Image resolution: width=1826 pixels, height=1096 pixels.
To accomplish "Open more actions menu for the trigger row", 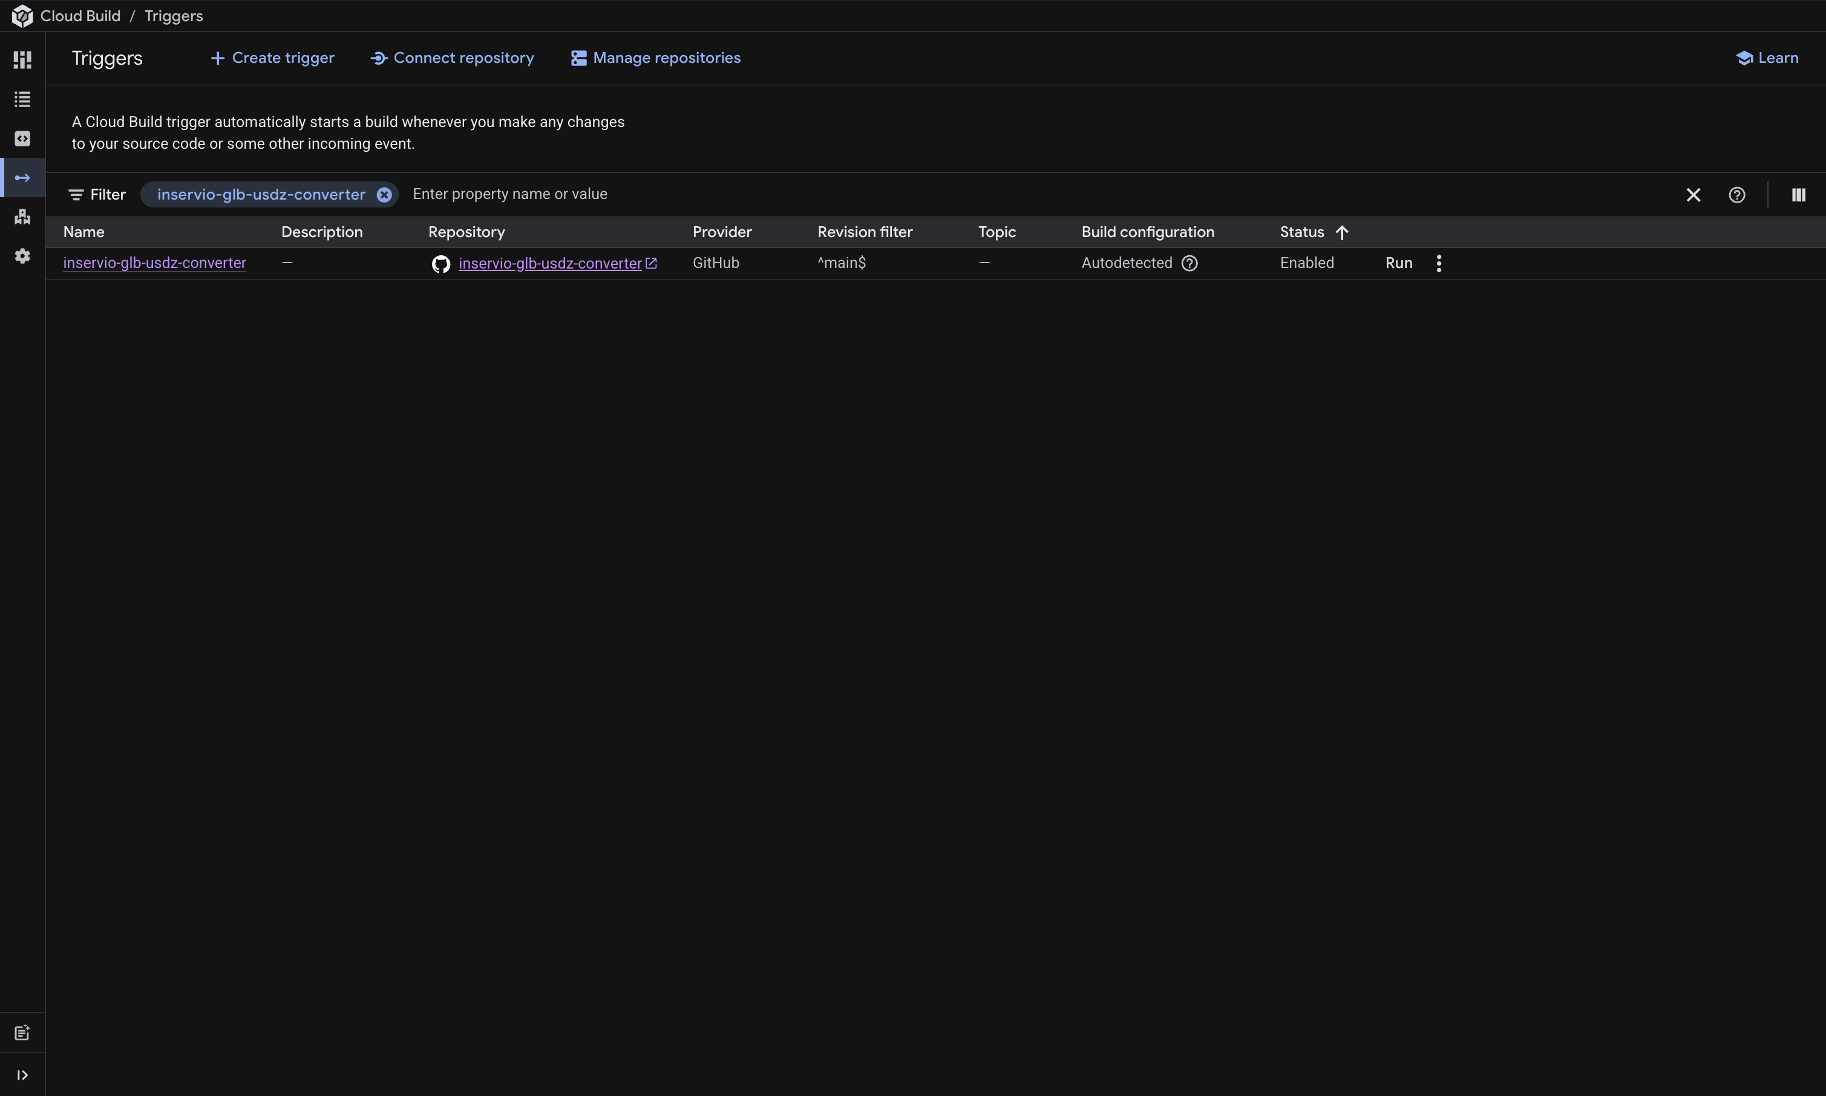I will pyautogui.click(x=1438, y=263).
